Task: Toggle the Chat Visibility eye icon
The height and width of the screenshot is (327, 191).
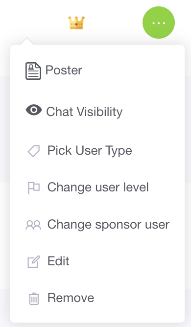Action: click(34, 110)
